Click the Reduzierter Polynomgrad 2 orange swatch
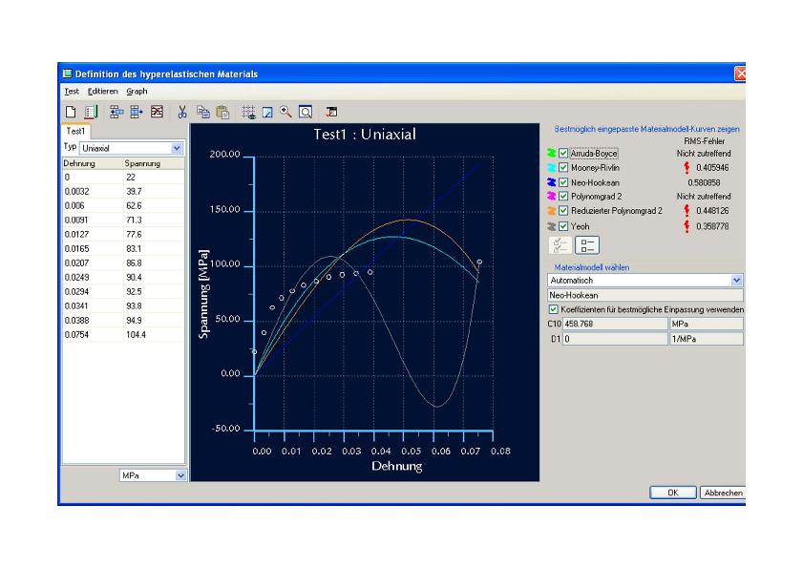The height and width of the screenshot is (568, 803). pyautogui.click(x=551, y=211)
